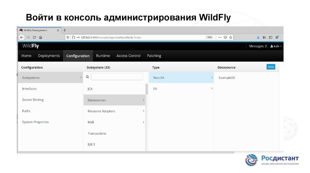Expand Mail row chevron
310x173 pixels.
[143, 122]
